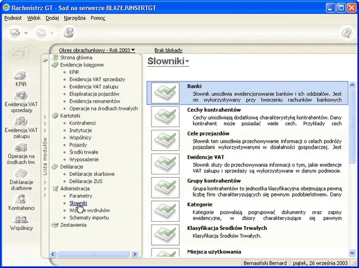
Task: Open Kontrahenci entry in module tree
Action: point(82,123)
